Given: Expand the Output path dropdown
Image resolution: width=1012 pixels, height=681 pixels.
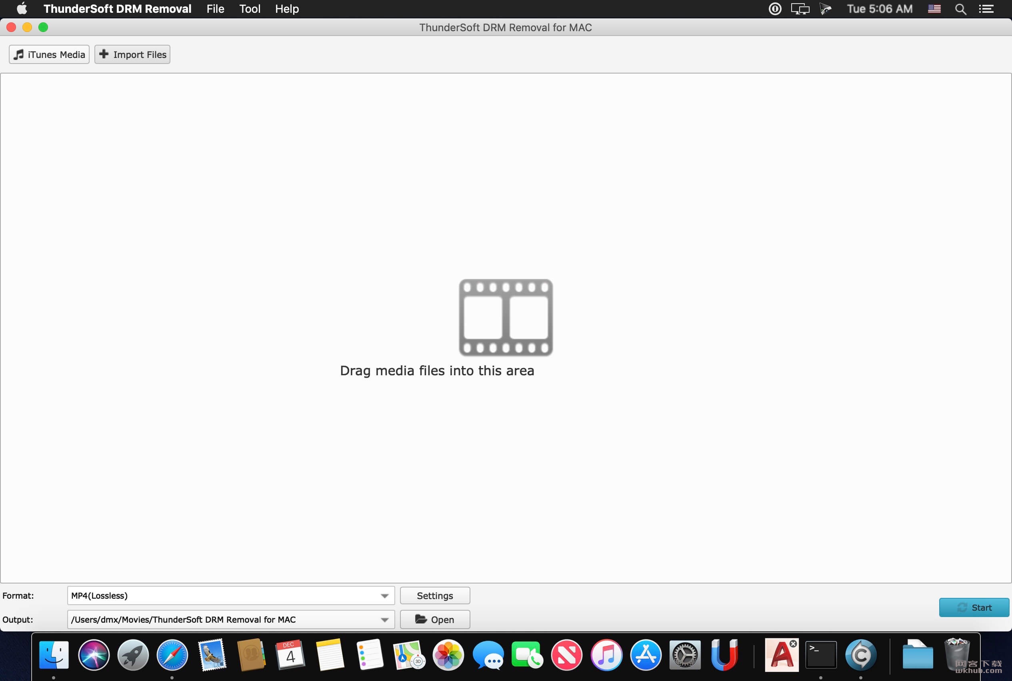Looking at the screenshot, I should (x=384, y=619).
